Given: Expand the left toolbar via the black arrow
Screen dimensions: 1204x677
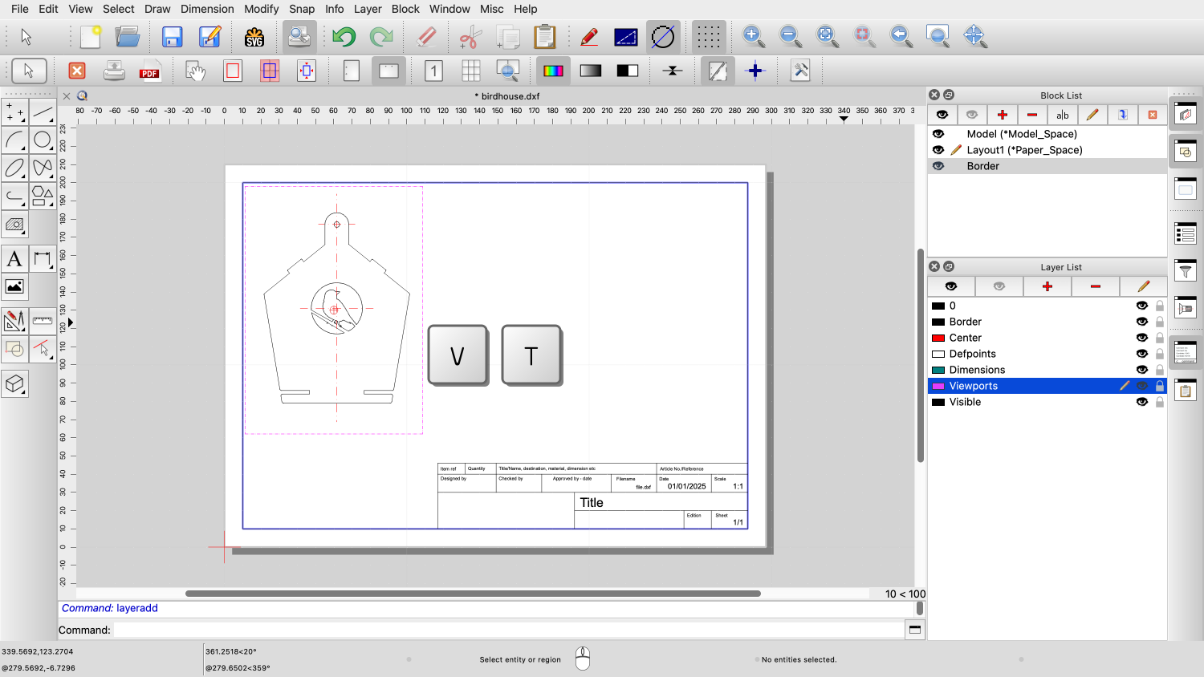Looking at the screenshot, I should pyautogui.click(x=71, y=322).
